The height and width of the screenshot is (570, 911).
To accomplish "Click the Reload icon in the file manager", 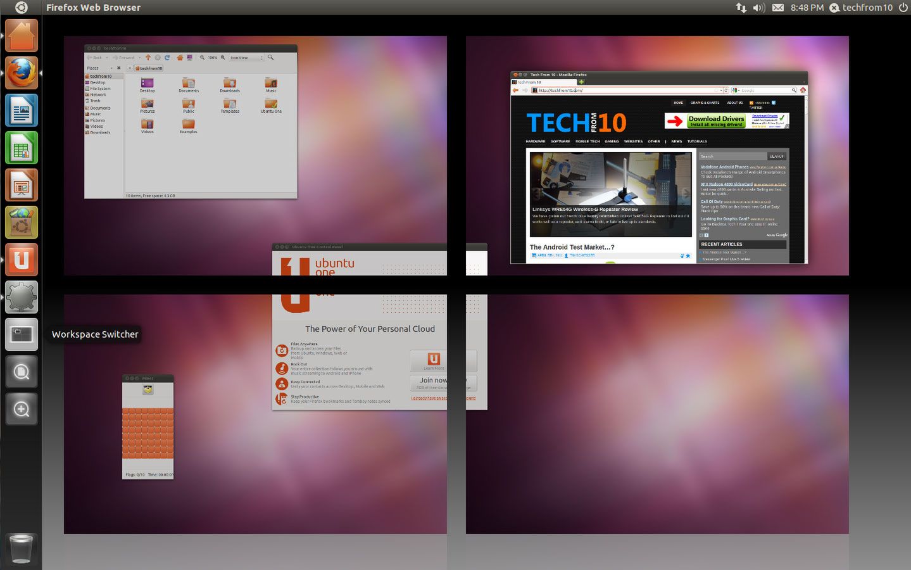I will tap(167, 58).
